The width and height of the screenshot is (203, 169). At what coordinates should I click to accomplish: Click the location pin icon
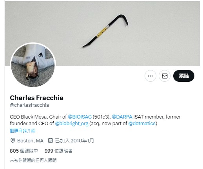pyautogui.click(x=13, y=140)
